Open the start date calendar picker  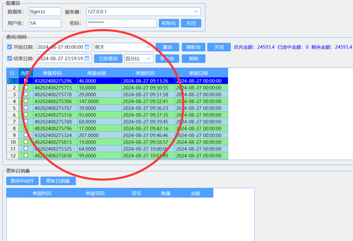click(87, 47)
